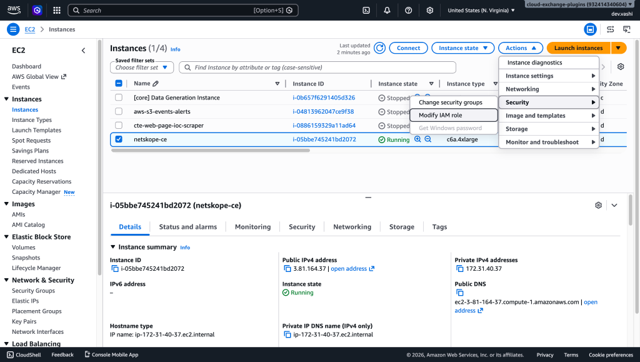The width and height of the screenshot is (640, 362).
Task: Open the services grid menu icon
Action: click(x=57, y=10)
